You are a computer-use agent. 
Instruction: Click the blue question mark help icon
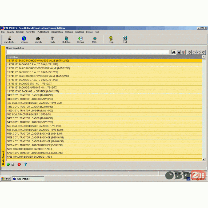point(26,164)
